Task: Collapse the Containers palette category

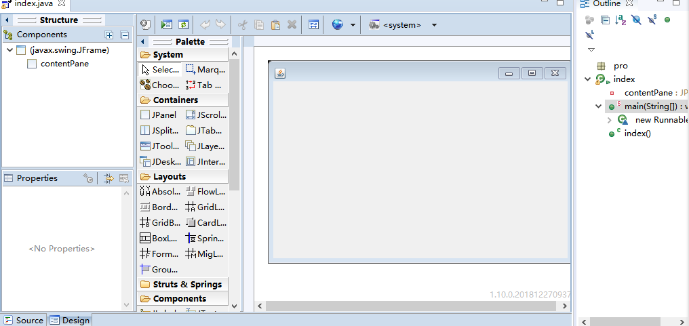Action: pyautogui.click(x=183, y=100)
